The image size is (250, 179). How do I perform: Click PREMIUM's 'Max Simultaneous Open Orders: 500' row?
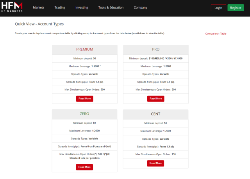[x=85, y=90]
